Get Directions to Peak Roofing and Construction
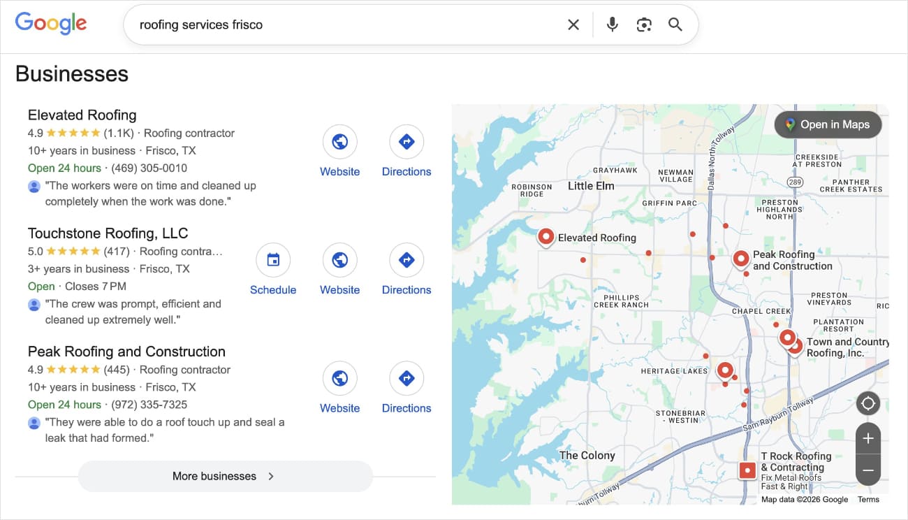 click(x=406, y=377)
